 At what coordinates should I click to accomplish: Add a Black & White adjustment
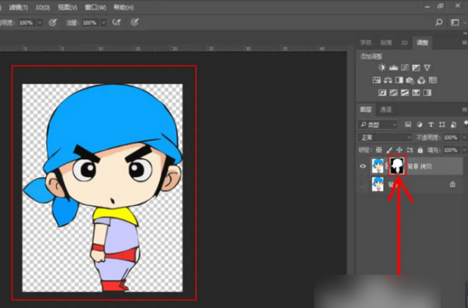pos(399,80)
